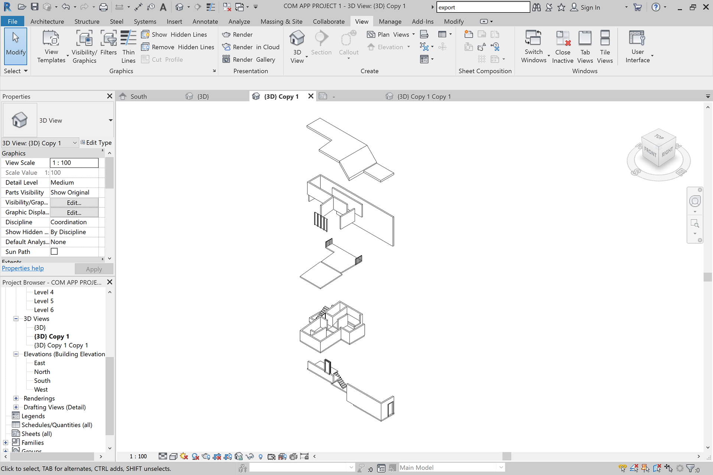
Task: Expand the Families node
Action: (6, 443)
